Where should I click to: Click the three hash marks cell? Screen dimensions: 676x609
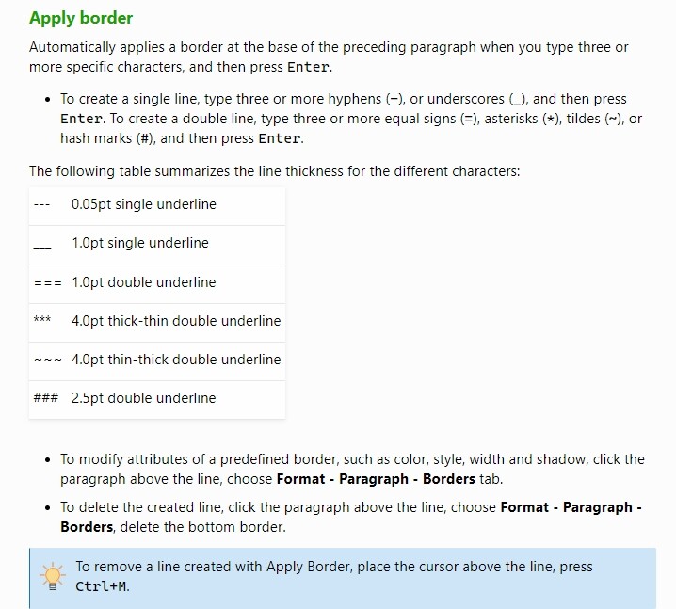pos(46,398)
